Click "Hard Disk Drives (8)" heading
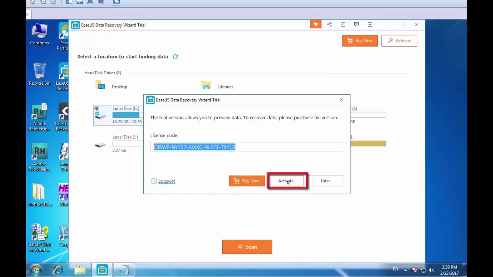Image resolution: width=493 pixels, height=277 pixels. click(x=102, y=73)
